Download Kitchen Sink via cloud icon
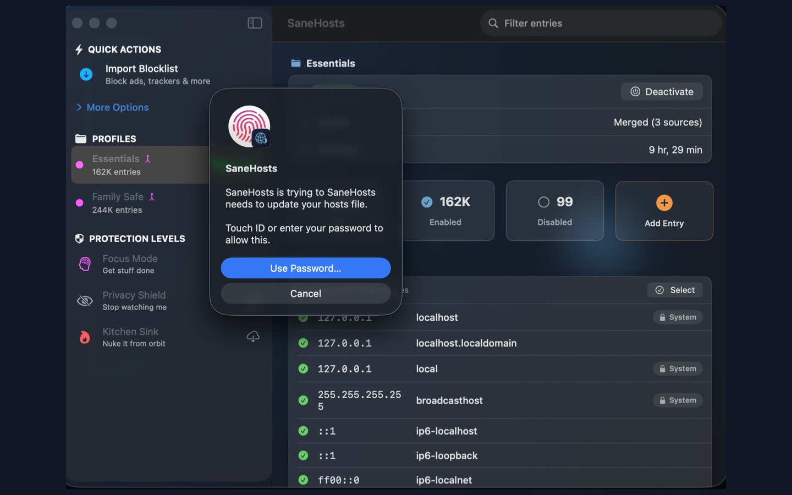Screen dimensions: 792x495 253,337
